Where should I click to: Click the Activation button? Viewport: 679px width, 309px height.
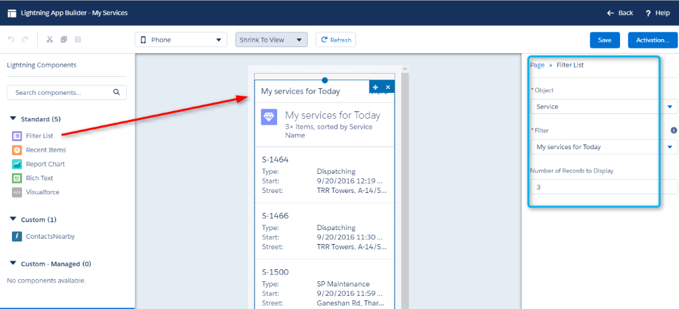coord(652,40)
